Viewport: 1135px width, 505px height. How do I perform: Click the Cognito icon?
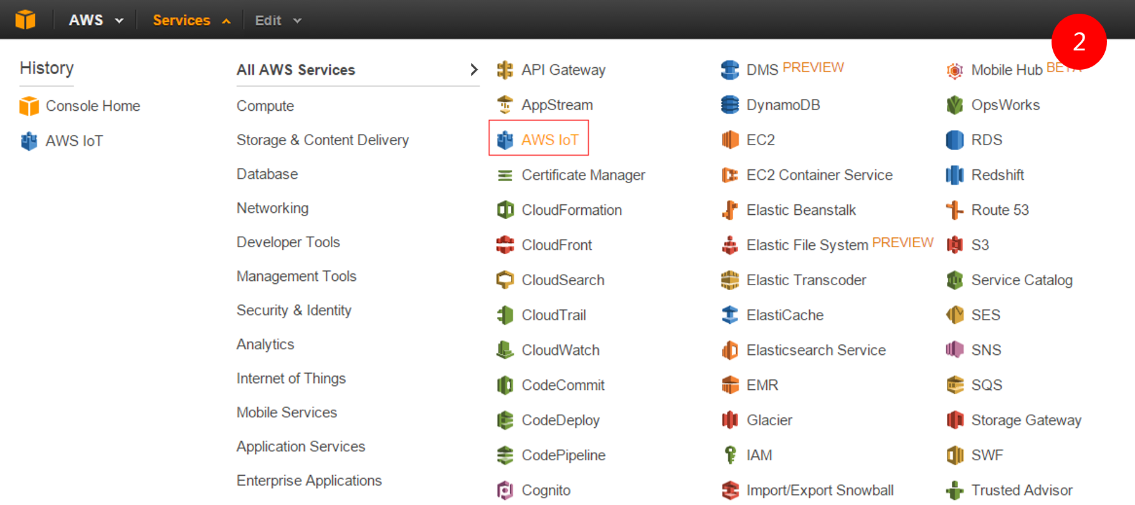click(x=505, y=490)
